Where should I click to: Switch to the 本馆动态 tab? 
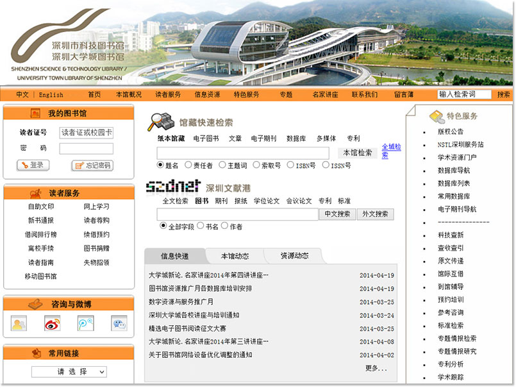(235, 256)
